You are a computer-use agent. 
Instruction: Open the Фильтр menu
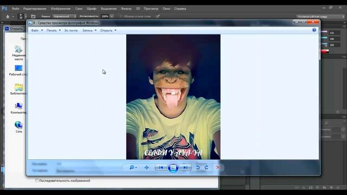click(x=126, y=9)
